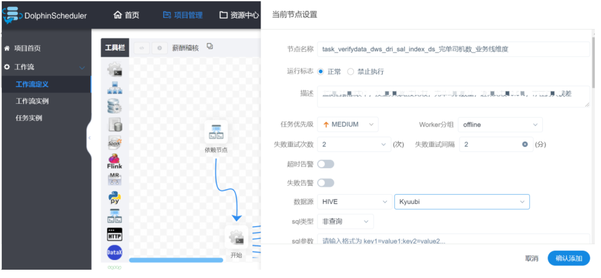
Task: Click the DolphinScheduler logo
Action: pyautogui.click(x=45, y=16)
